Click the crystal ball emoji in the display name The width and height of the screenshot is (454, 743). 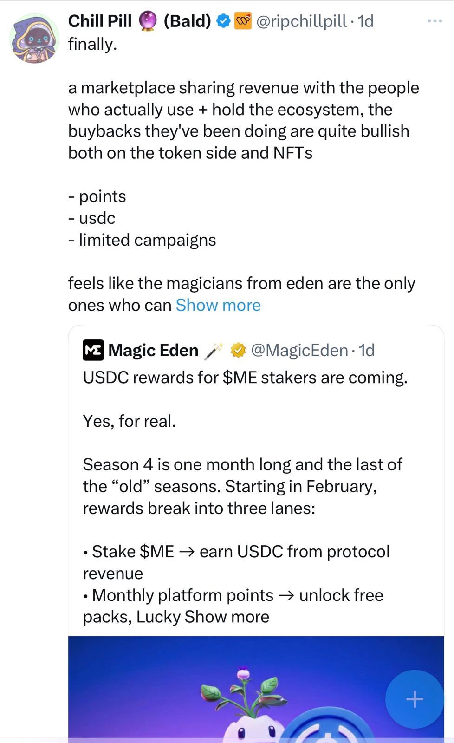pyautogui.click(x=148, y=21)
